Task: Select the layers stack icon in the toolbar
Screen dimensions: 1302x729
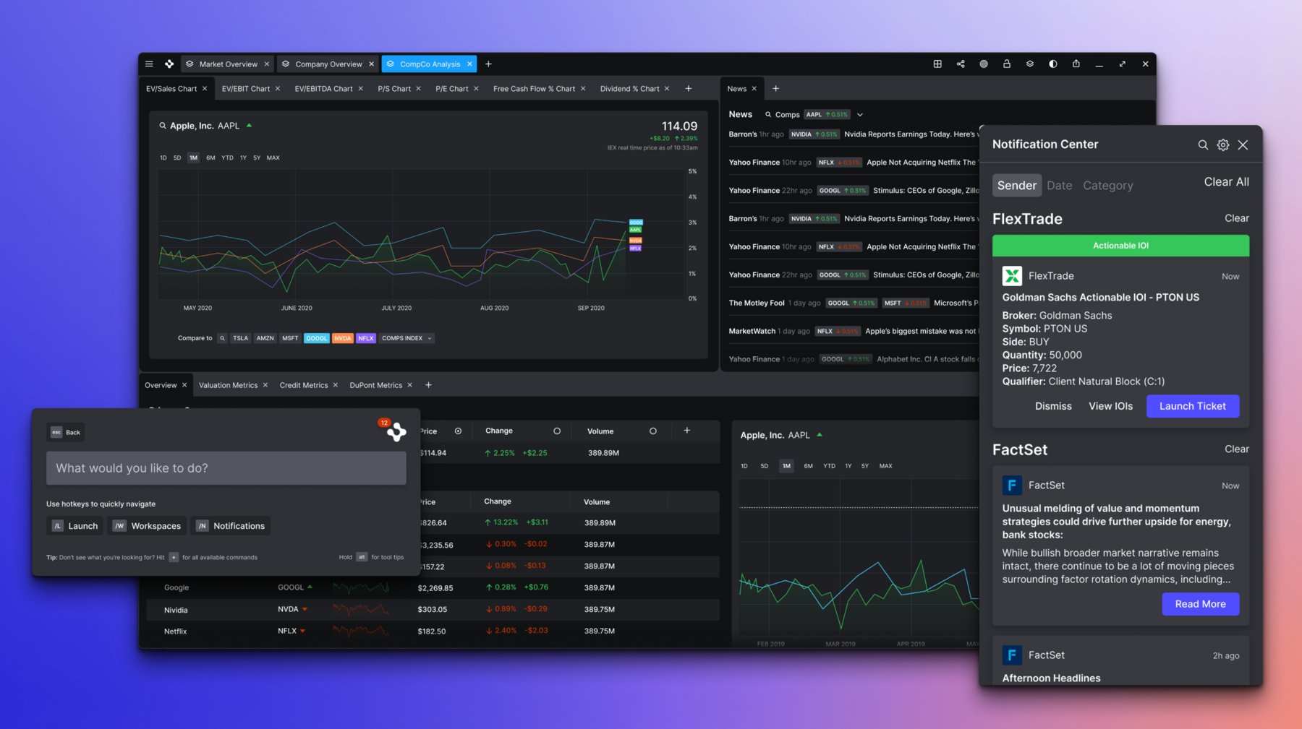Action: pos(1030,64)
